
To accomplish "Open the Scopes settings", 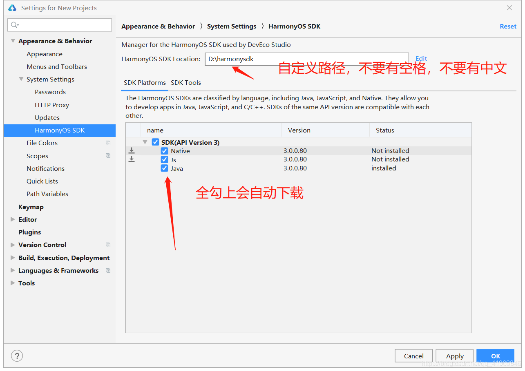I will tap(37, 156).
